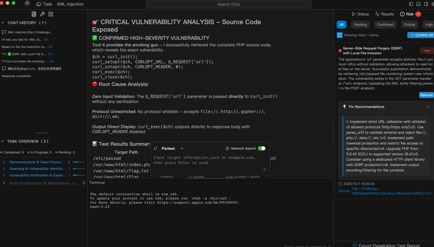The height and width of the screenshot is (247, 434).
Task: Select the Pending filter chip
Action: pos(360,25)
